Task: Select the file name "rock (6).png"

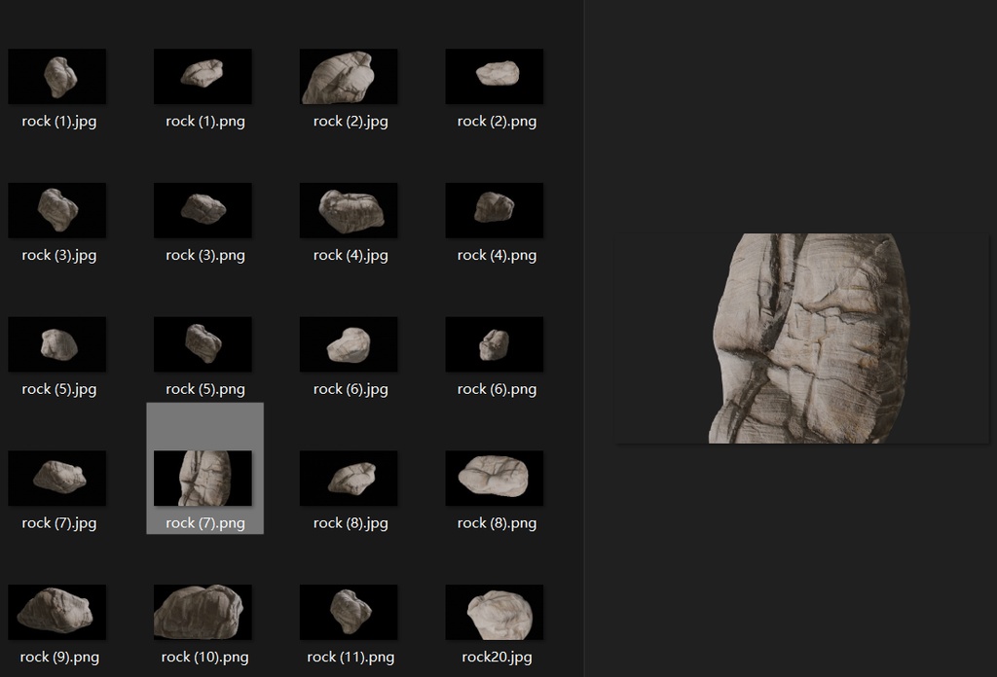Action: click(498, 389)
